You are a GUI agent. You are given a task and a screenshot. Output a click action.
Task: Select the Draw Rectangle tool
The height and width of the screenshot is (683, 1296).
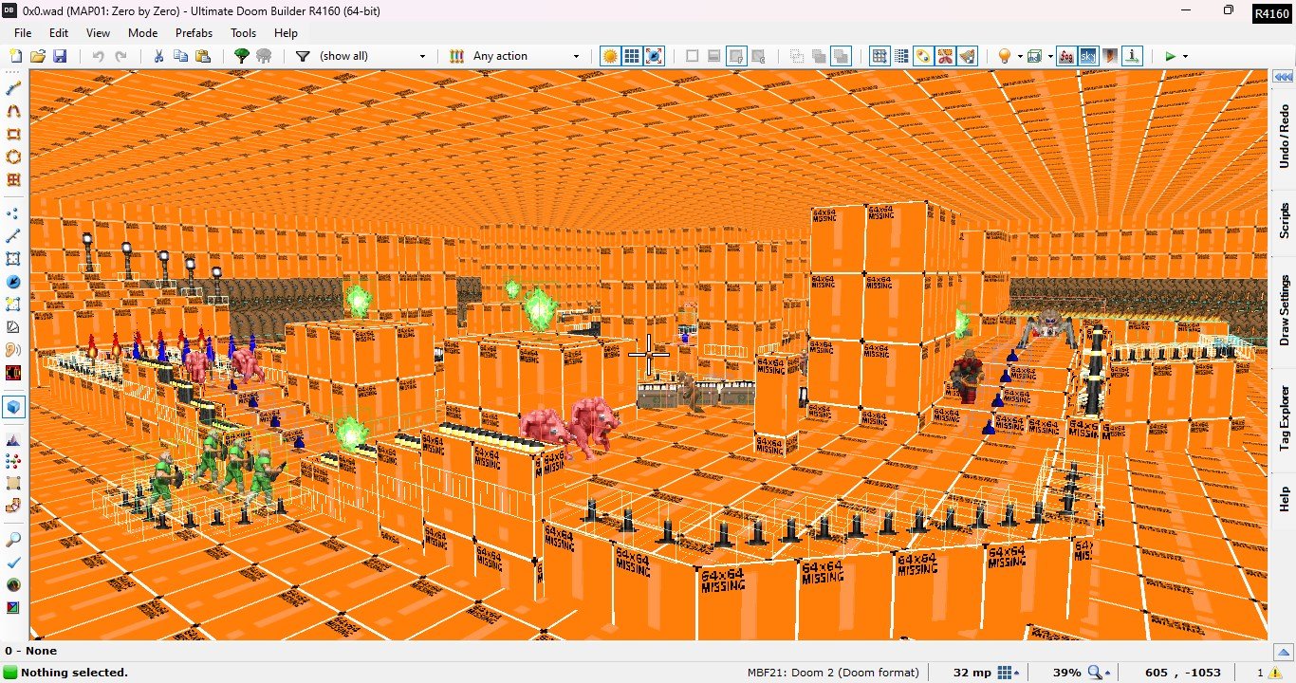click(x=13, y=134)
